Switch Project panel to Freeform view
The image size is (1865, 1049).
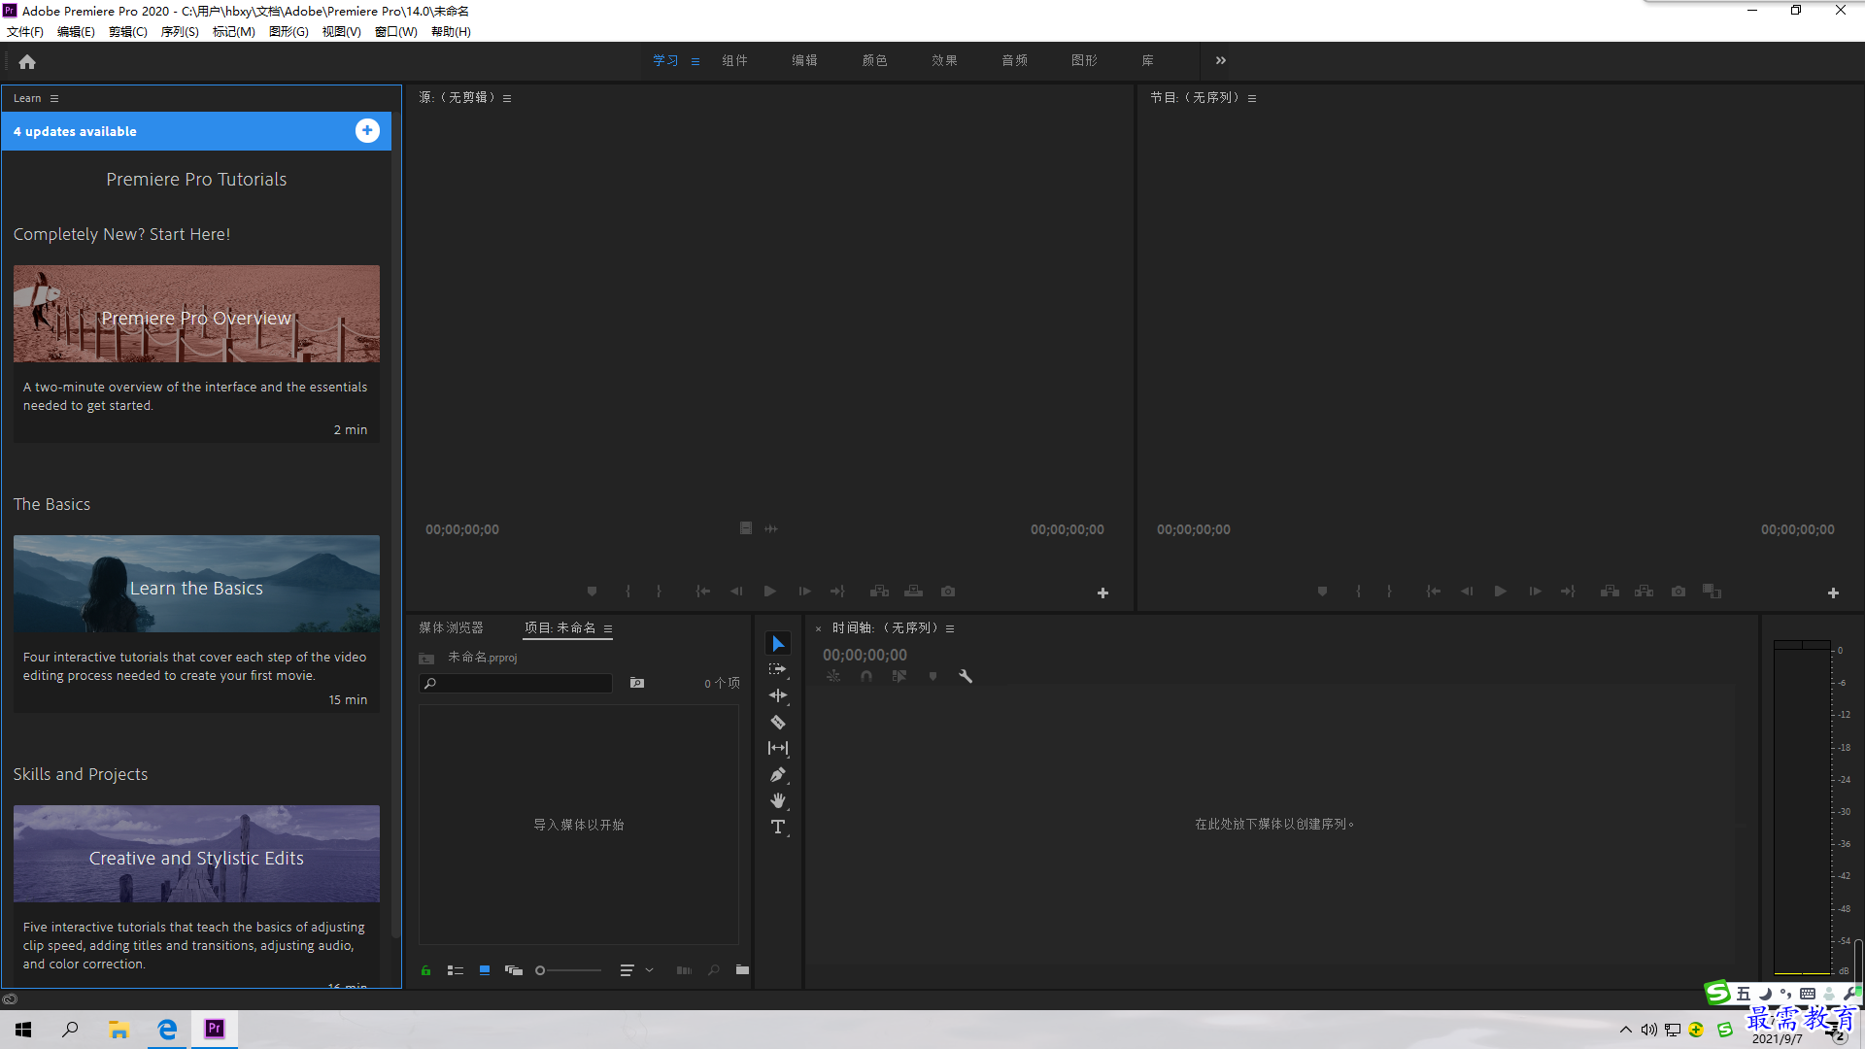point(514,970)
